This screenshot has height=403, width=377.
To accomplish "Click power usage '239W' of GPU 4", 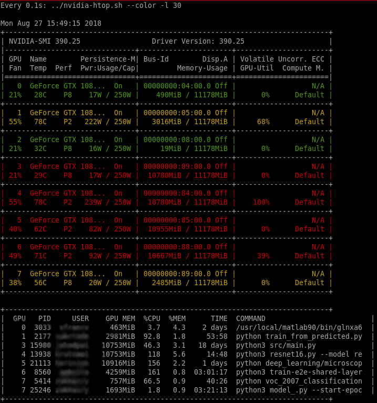I will (x=93, y=202).
